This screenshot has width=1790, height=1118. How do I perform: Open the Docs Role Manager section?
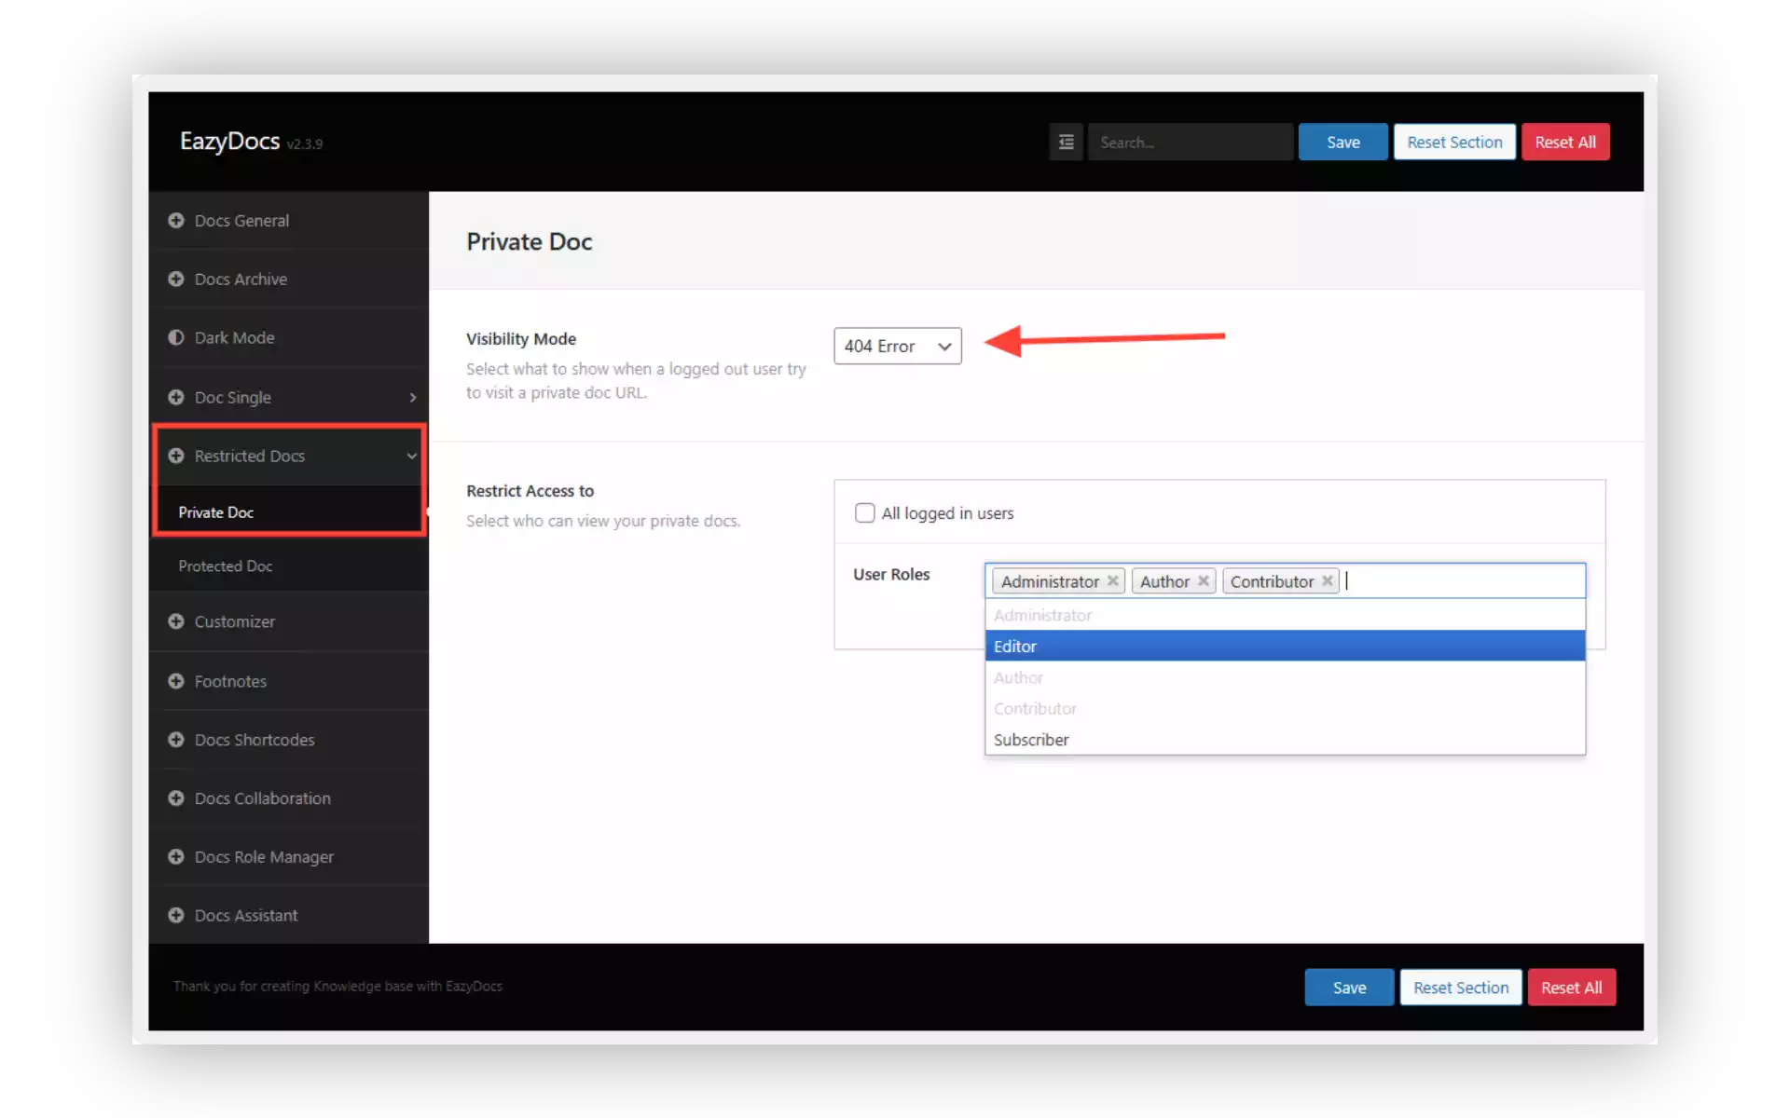pos(264,856)
